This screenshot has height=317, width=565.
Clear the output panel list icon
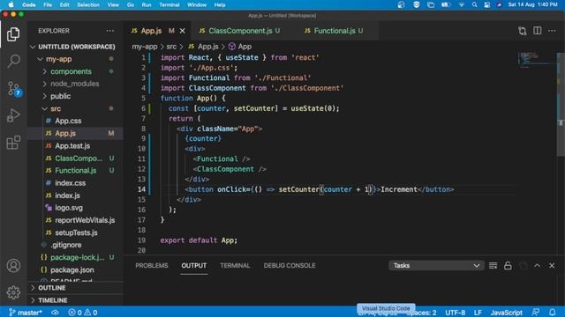click(493, 266)
